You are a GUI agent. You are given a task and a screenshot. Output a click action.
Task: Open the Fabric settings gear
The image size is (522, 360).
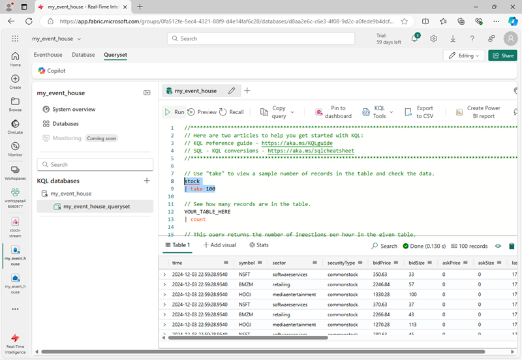[433, 38]
